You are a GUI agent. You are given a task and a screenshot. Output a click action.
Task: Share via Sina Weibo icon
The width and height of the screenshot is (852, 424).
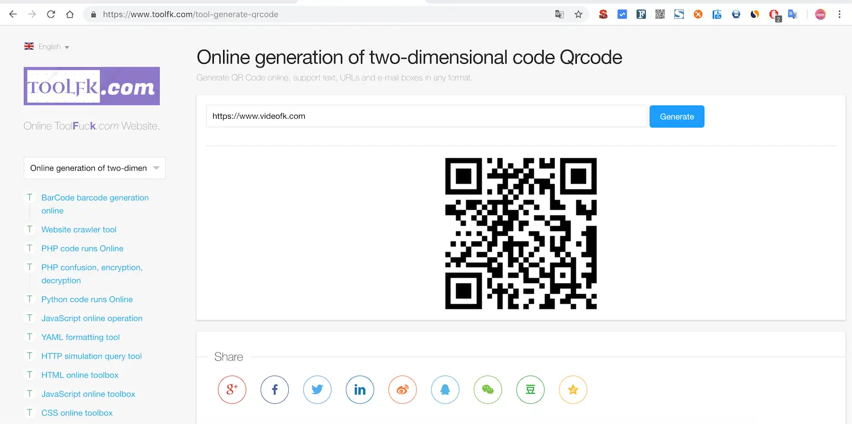402,389
